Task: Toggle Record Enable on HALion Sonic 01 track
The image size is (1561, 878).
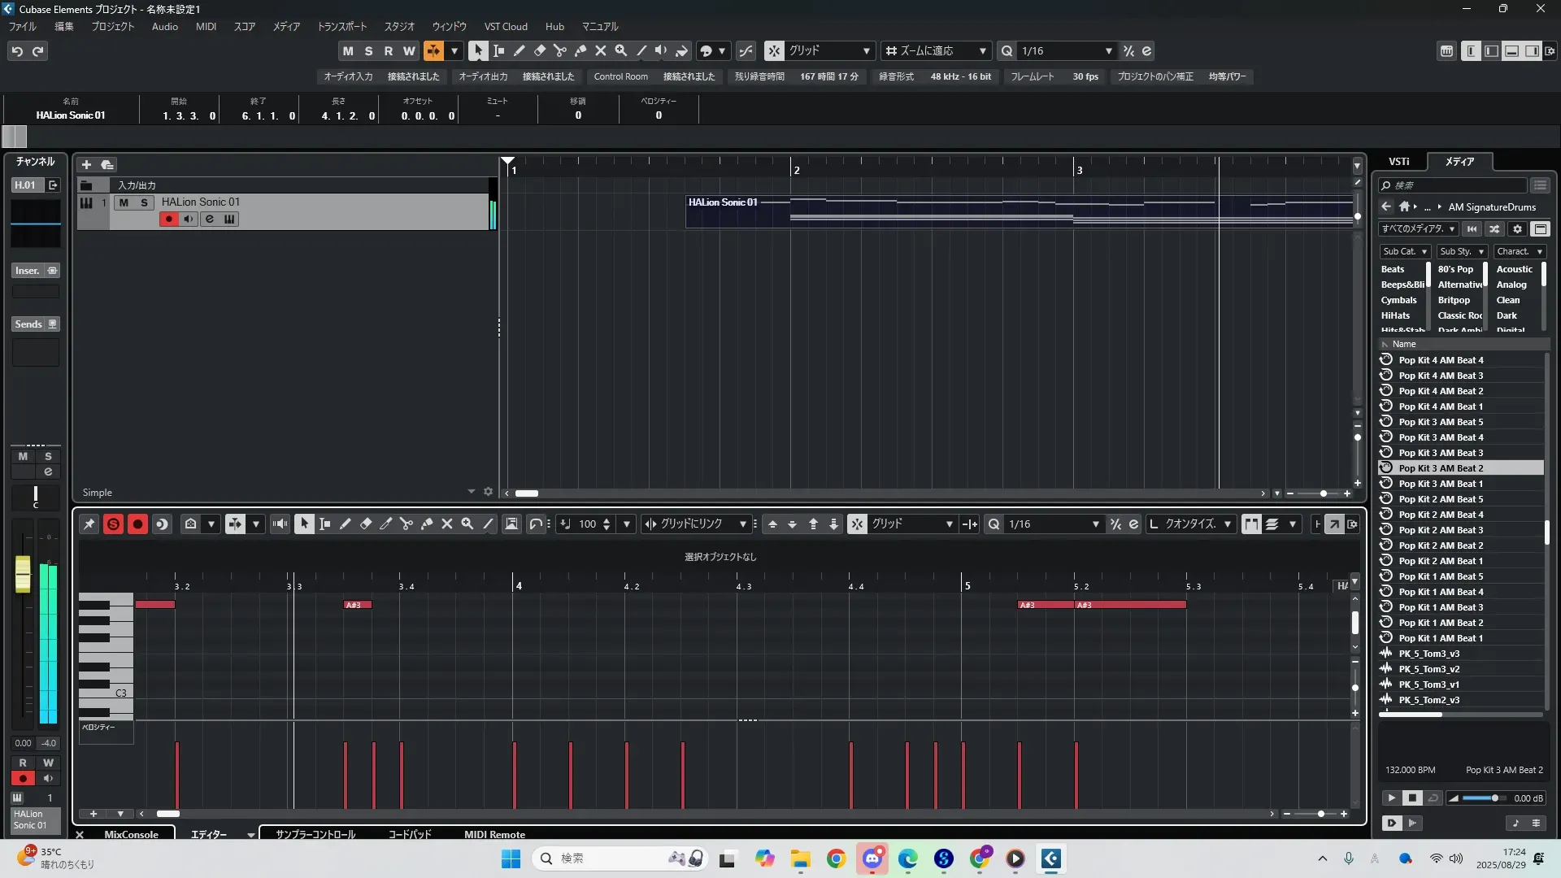Action: (x=168, y=219)
